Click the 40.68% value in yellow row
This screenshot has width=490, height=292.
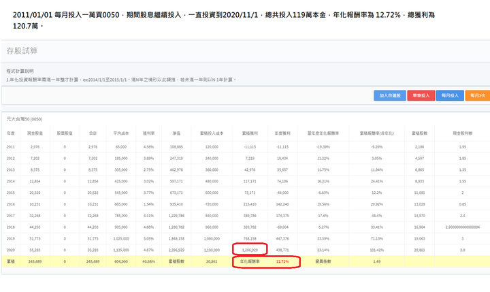(149, 261)
